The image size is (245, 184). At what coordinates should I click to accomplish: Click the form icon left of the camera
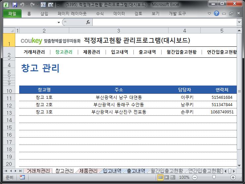[x=43, y=5]
